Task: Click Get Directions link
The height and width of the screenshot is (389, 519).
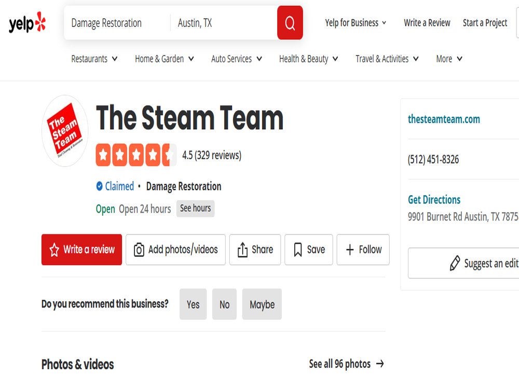Action: [x=434, y=200]
